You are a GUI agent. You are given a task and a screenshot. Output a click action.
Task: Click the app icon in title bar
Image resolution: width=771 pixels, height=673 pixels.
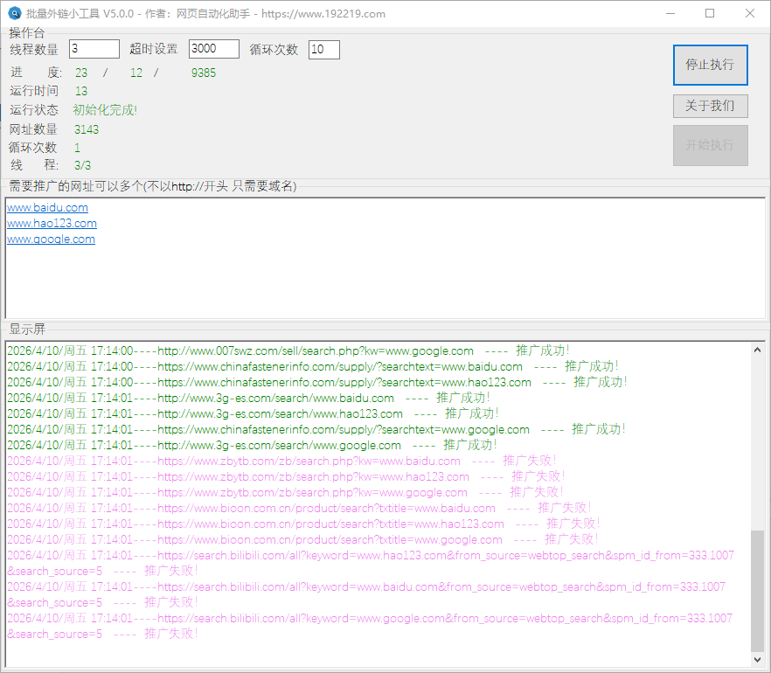pyautogui.click(x=14, y=13)
